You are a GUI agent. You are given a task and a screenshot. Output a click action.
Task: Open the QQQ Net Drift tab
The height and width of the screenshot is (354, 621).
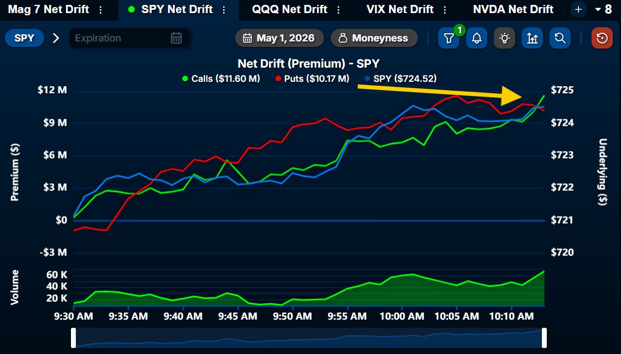[x=290, y=9]
